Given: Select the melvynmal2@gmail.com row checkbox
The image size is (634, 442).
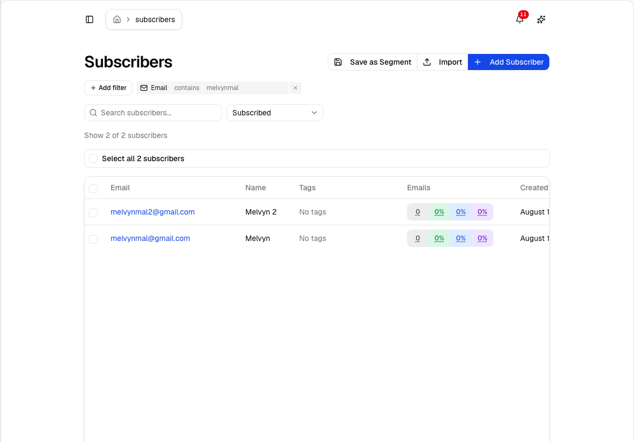Looking at the screenshot, I should pos(93,213).
